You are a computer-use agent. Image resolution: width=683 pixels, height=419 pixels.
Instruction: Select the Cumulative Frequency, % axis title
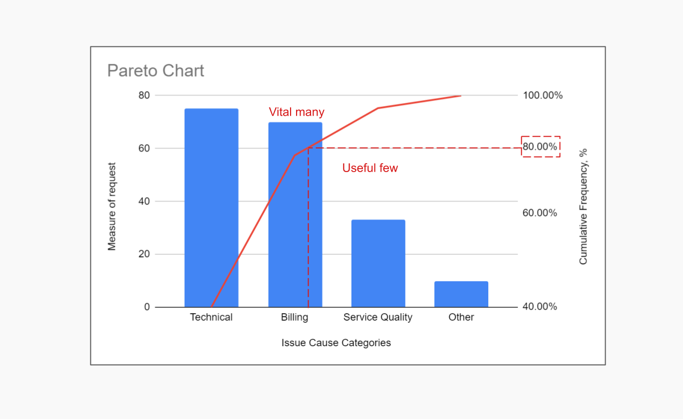tap(583, 207)
